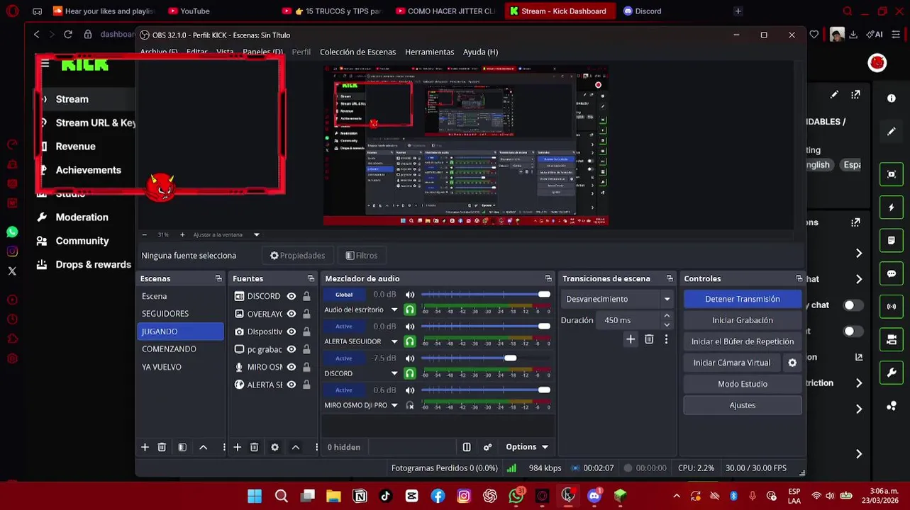Move scene up with Escenas up arrow
Viewport: 910px width, 510px height.
pos(203,447)
